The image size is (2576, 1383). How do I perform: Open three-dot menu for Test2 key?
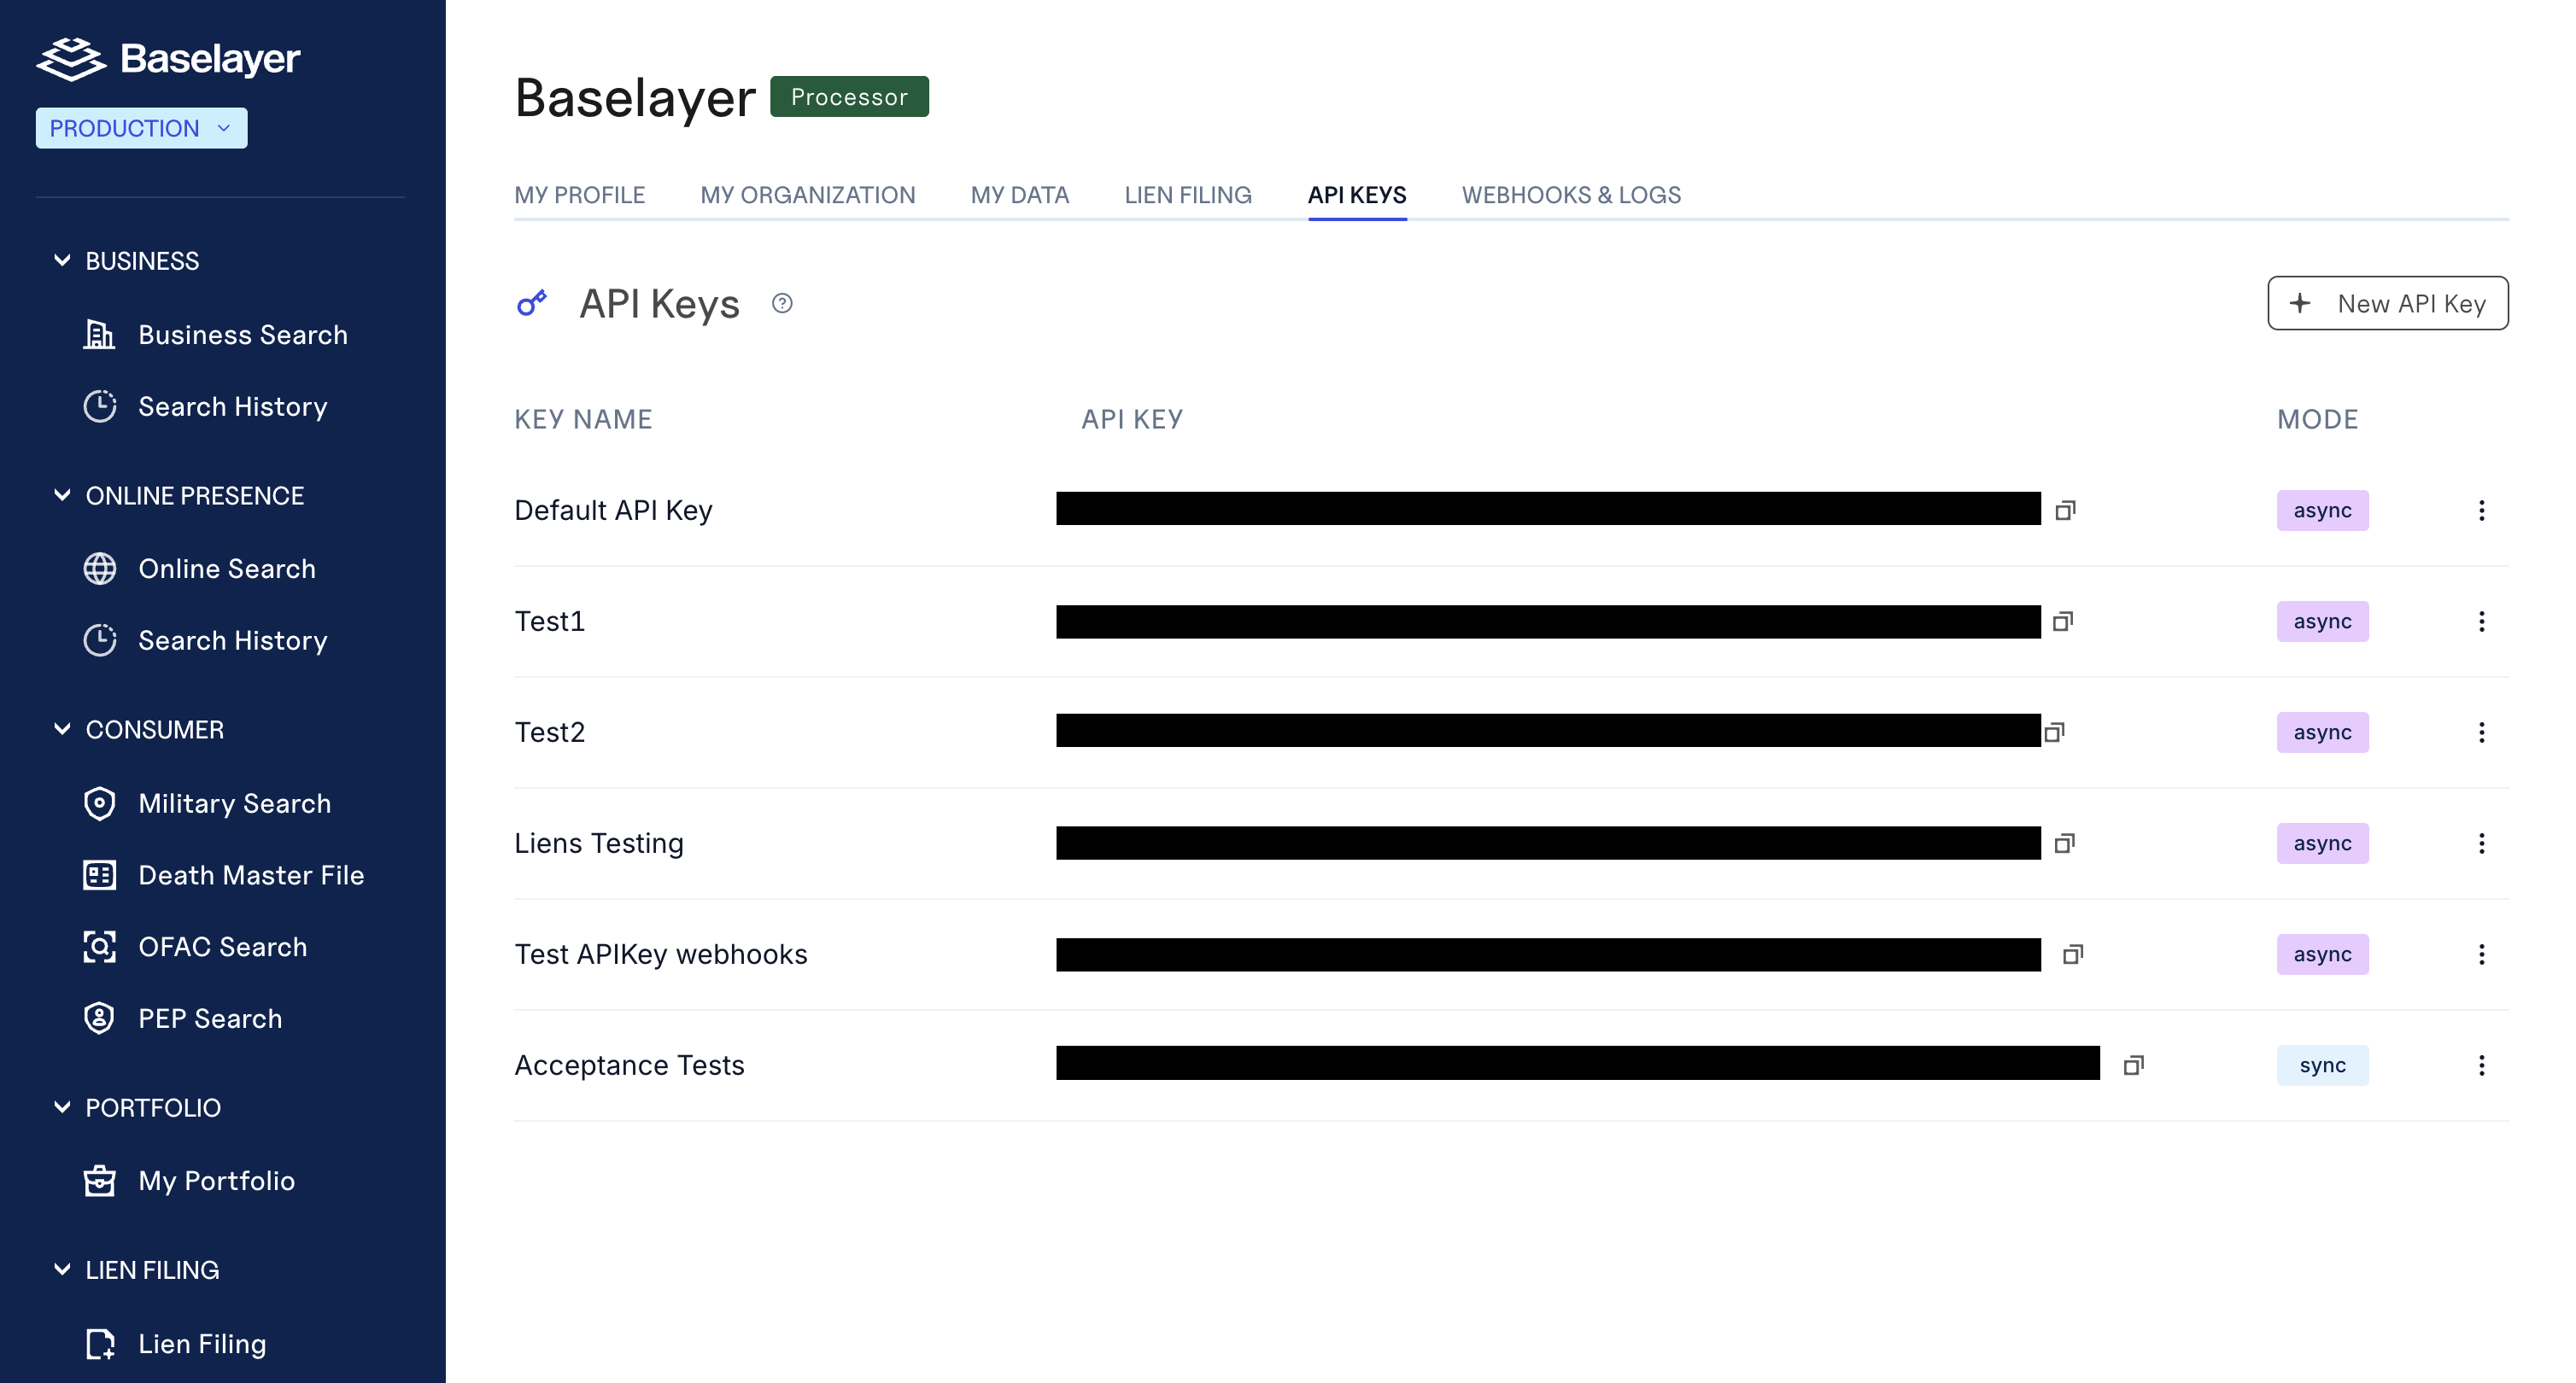pos(2481,732)
